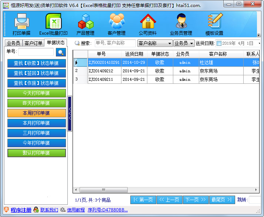The width and height of the screenshot is (264, 217).
Task: Sort by 业务员 column header
Action: (186, 54)
